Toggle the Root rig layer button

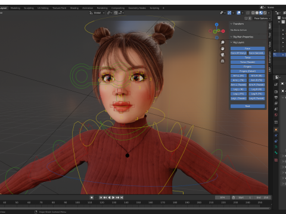pos(248,106)
